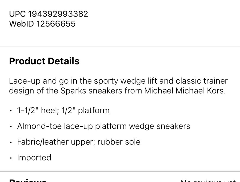Click bullet dot before Fabric/leather upper
The height and width of the screenshot is (182, 240).
click(11, 143)
